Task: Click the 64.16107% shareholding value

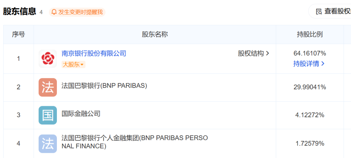Action: click(310, 53)
